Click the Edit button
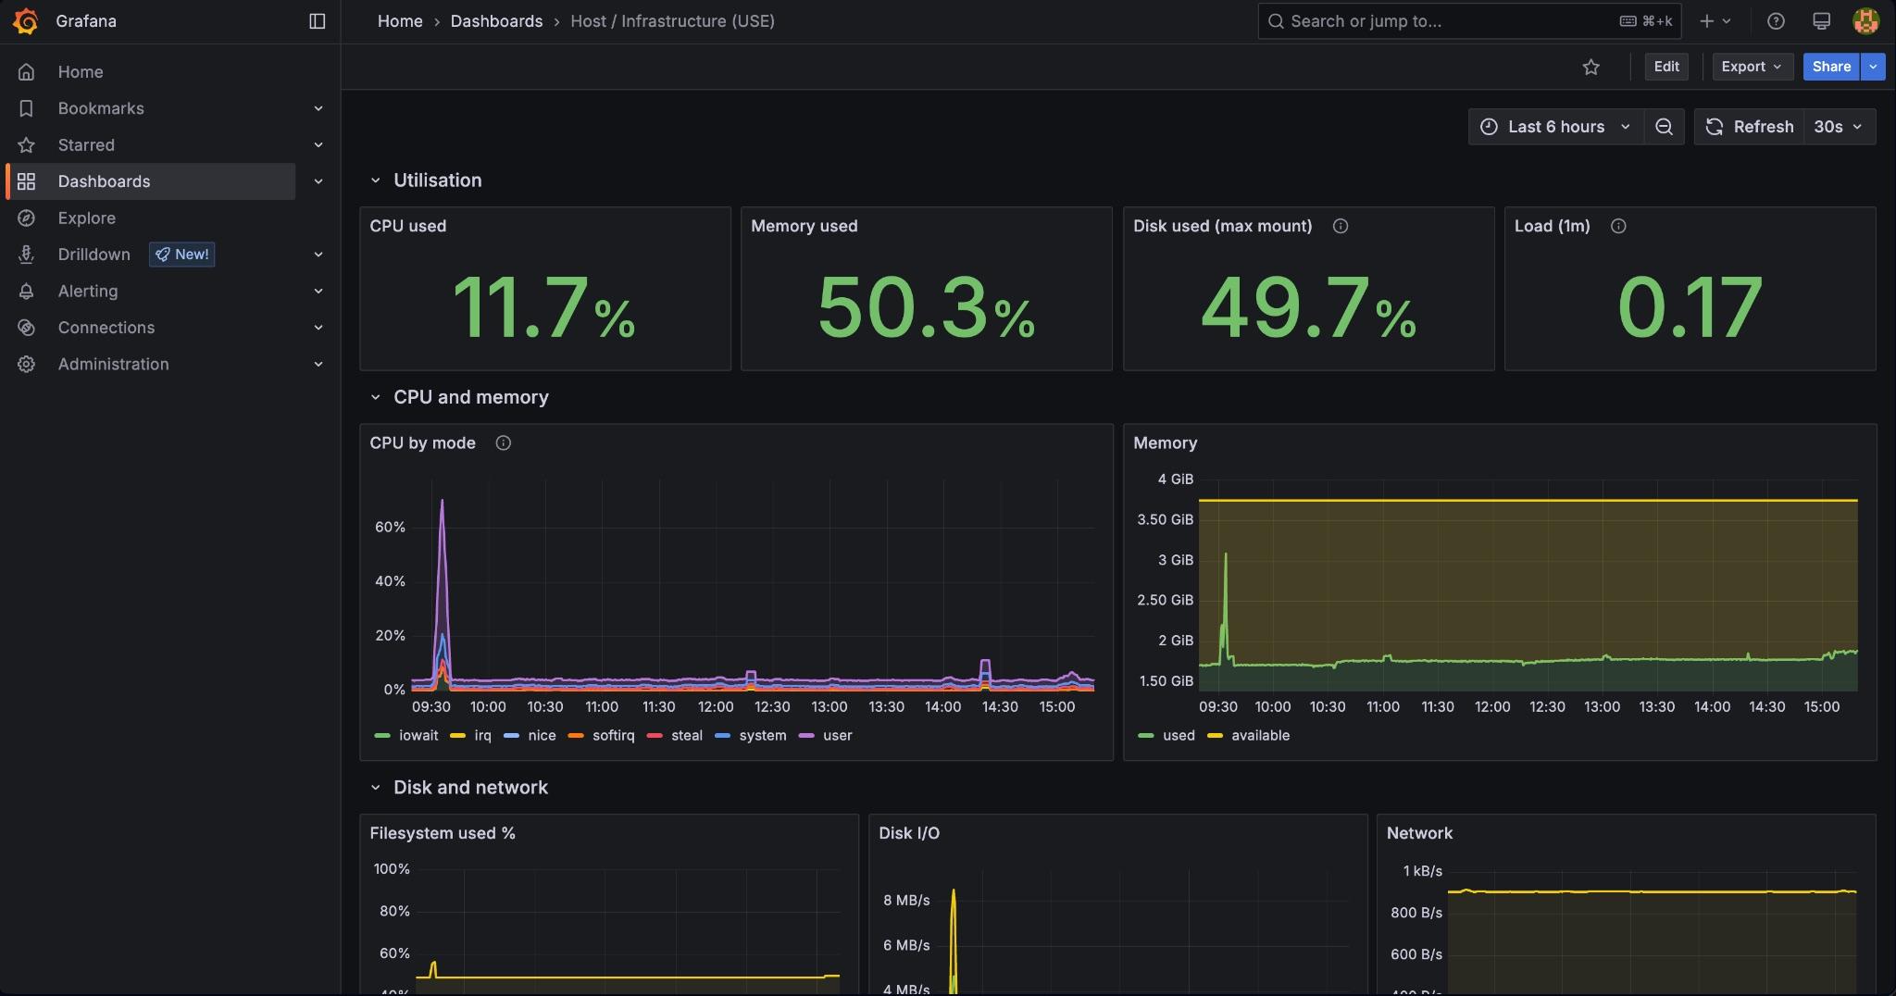This screenshot has width=1896, height=996. coord(1666,67)
